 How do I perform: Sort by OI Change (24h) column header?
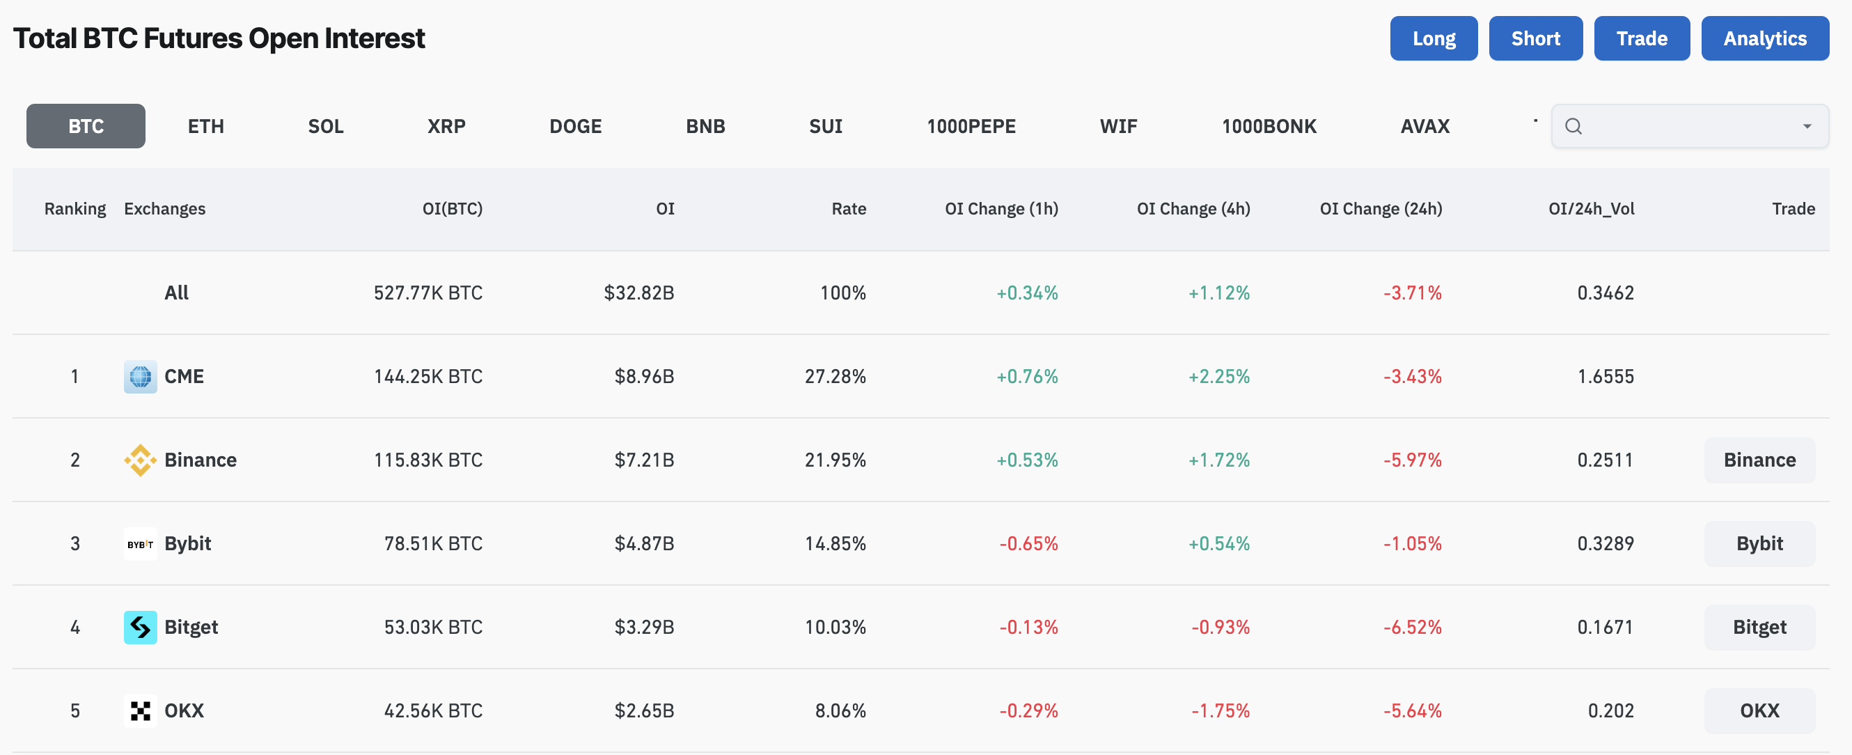coord(1381,208)
